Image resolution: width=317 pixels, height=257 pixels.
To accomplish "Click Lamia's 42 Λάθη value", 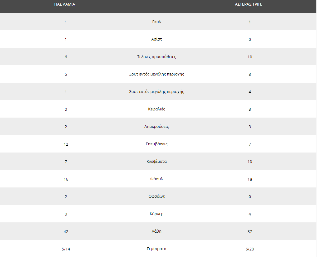I will [x=66, y=231].
